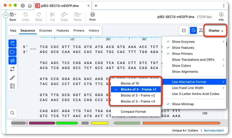Screen dimensions: 232x138
Task: Select Blocks of 3 - Frame +1
Action: [136, 89]
